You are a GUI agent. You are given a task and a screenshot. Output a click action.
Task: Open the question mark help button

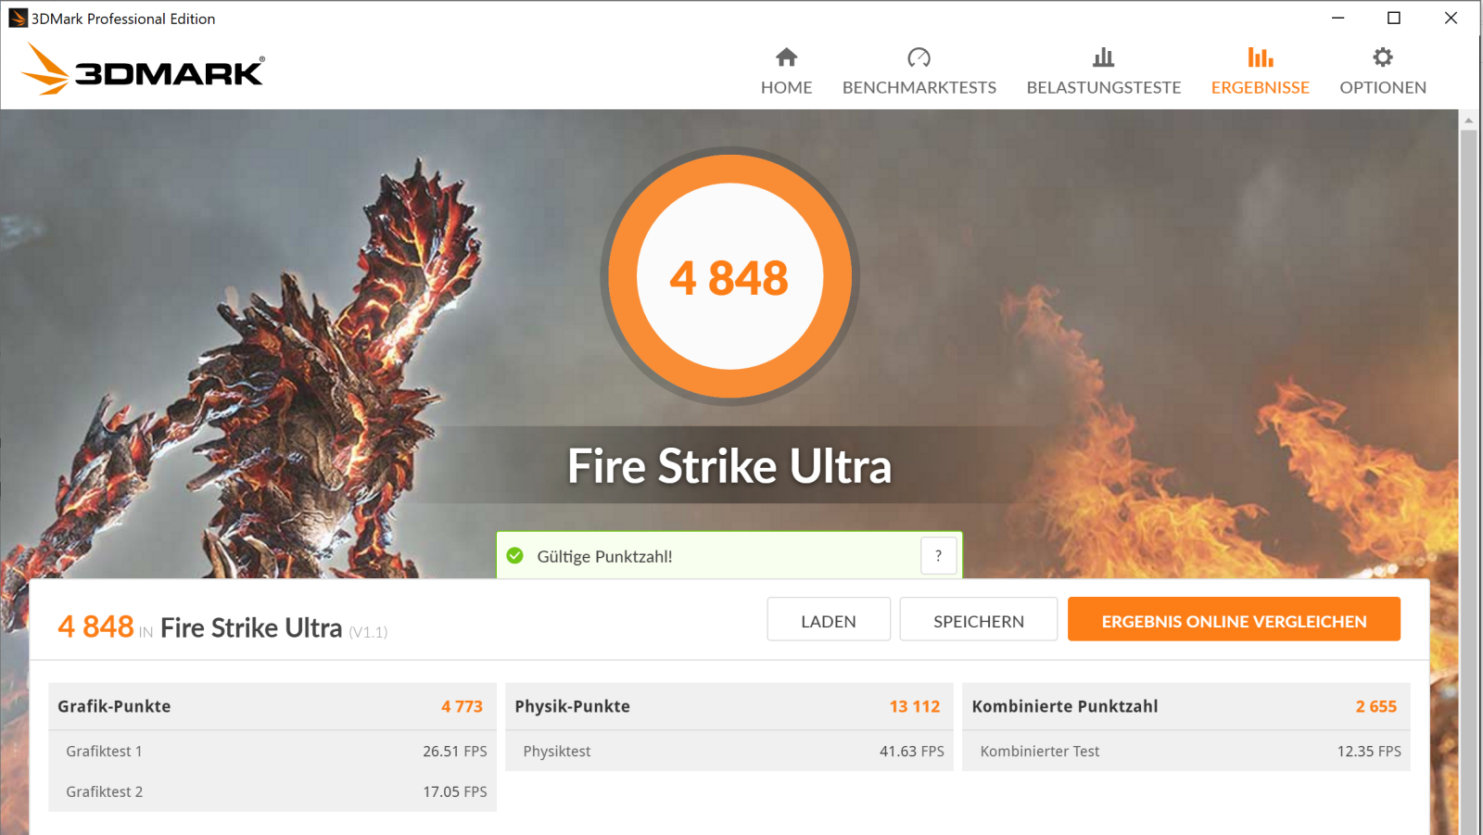click(938, 556)
